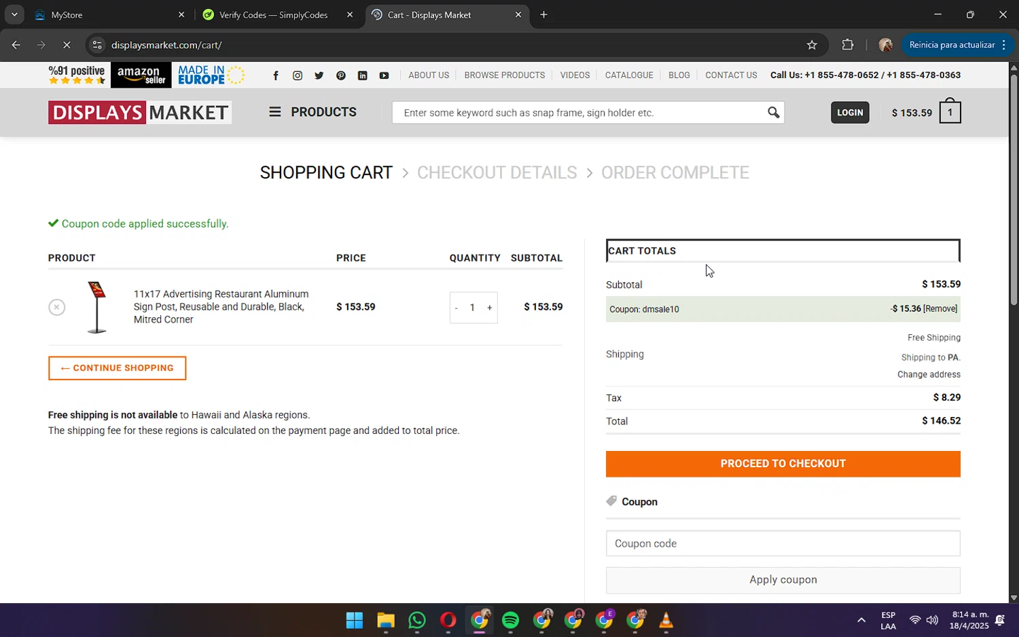Image resolution: width=1019 pixels, height=637 pixels.
Task: Open the ESP LAA language indicator
Action: point(888,621)
